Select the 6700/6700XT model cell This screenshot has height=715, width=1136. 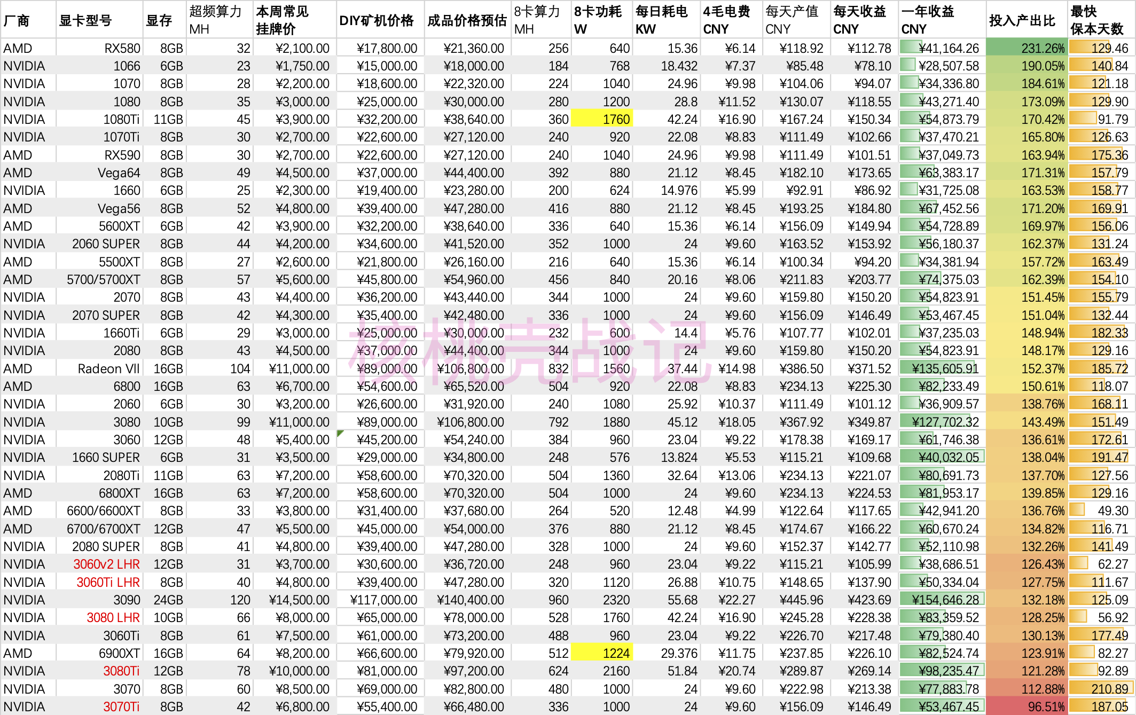(x=99, y=529)
